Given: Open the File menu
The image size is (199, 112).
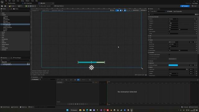Looking at the screenshot, I should coord(6,1).
